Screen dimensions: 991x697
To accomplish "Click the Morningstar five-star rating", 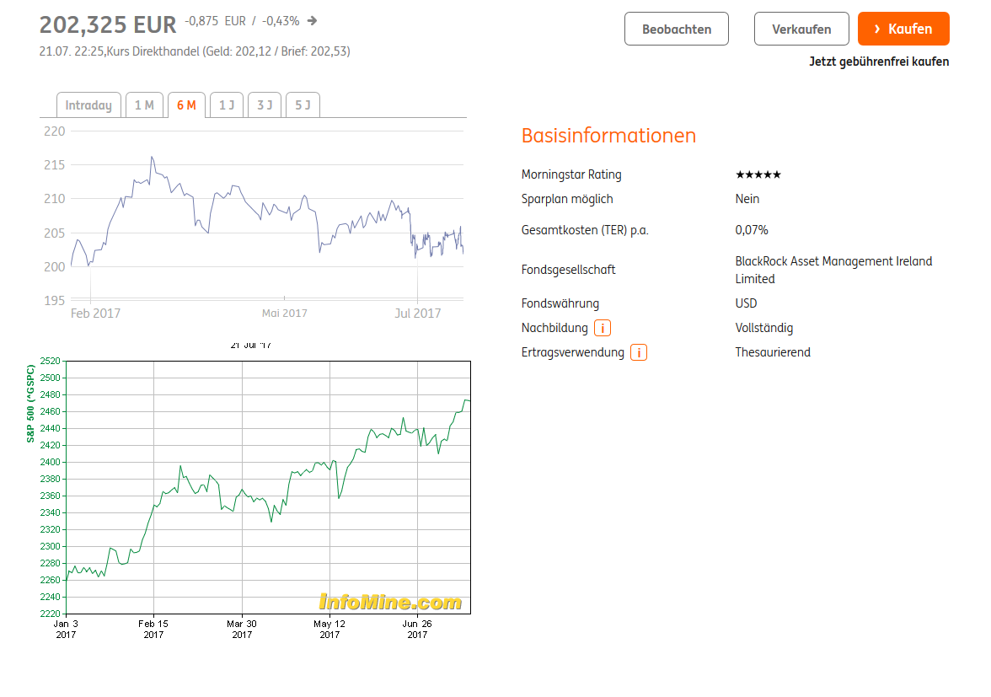I will (x=758, y=174).
